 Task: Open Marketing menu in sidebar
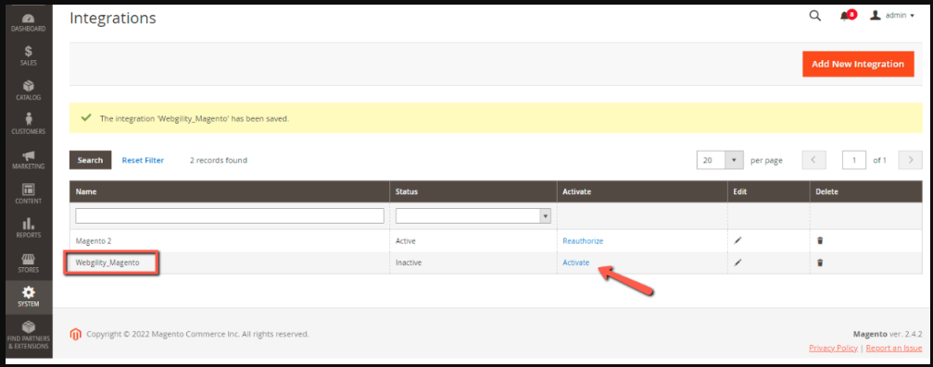(x=28, y=160)
